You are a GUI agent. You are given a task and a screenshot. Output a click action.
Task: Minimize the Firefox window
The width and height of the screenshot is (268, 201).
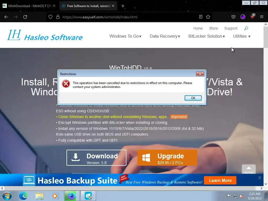click(246, 3)
